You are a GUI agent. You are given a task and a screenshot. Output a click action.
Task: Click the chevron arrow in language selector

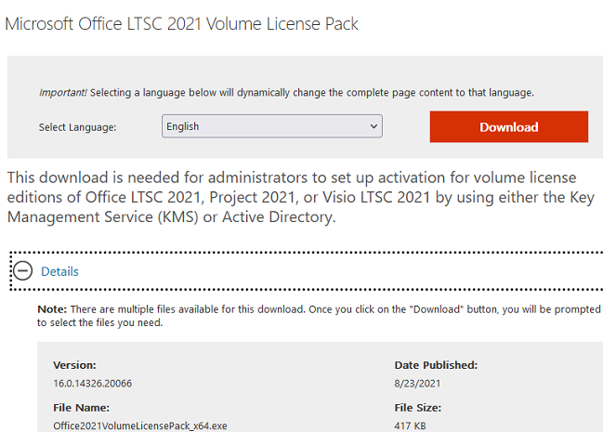[x=374, y=126]
